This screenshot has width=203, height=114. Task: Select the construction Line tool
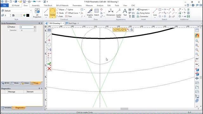pos(46,12)
